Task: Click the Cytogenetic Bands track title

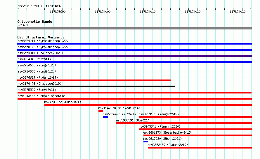Action: click(x=35, y=22)
